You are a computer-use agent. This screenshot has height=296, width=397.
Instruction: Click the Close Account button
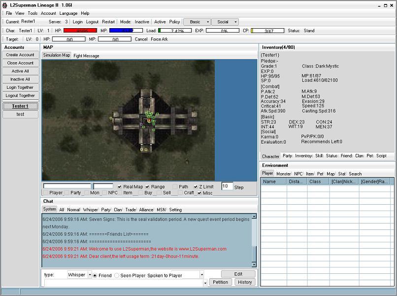coord(20,63)
